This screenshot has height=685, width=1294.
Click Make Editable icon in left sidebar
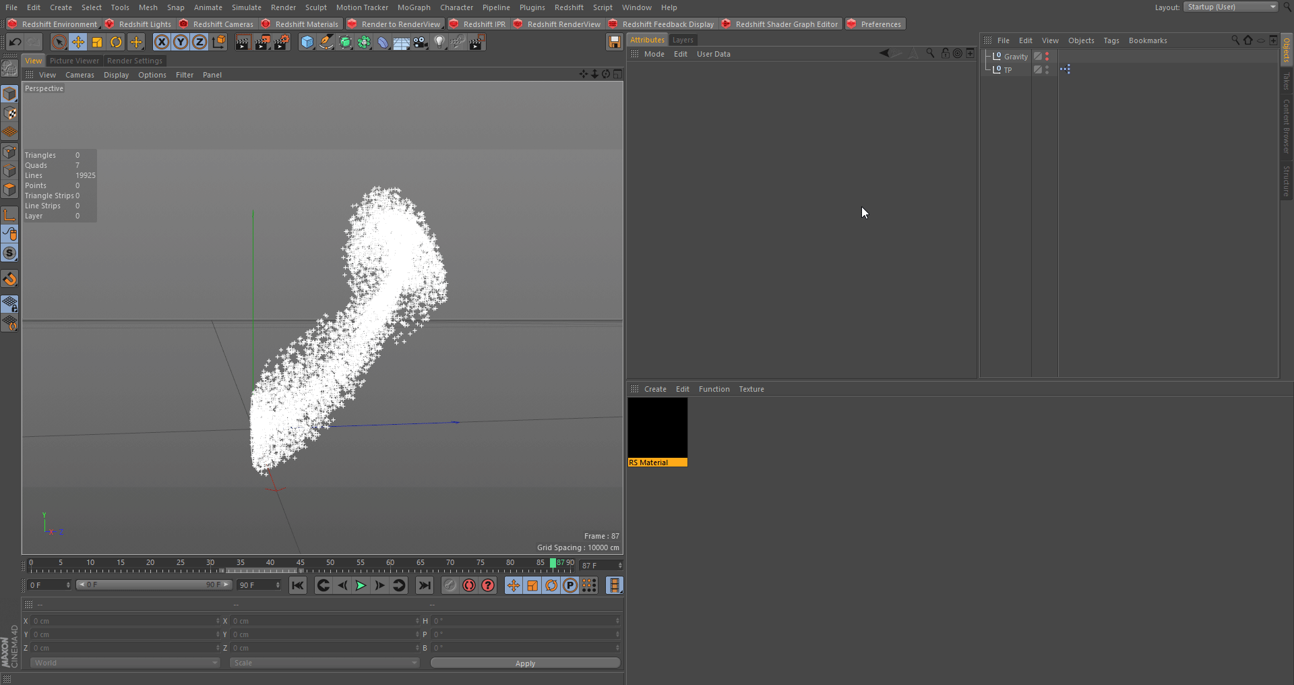[x=9, y=68]
